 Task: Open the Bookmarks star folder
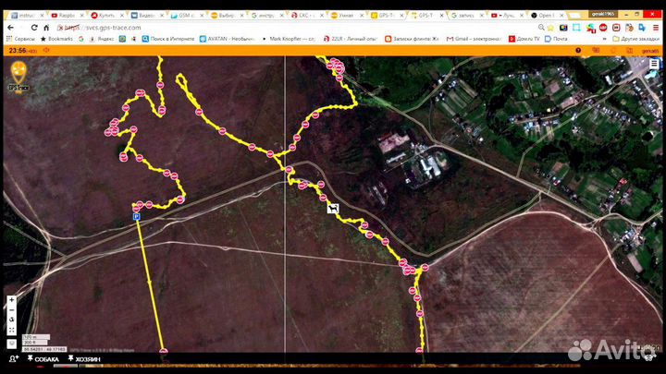point(56,39)
